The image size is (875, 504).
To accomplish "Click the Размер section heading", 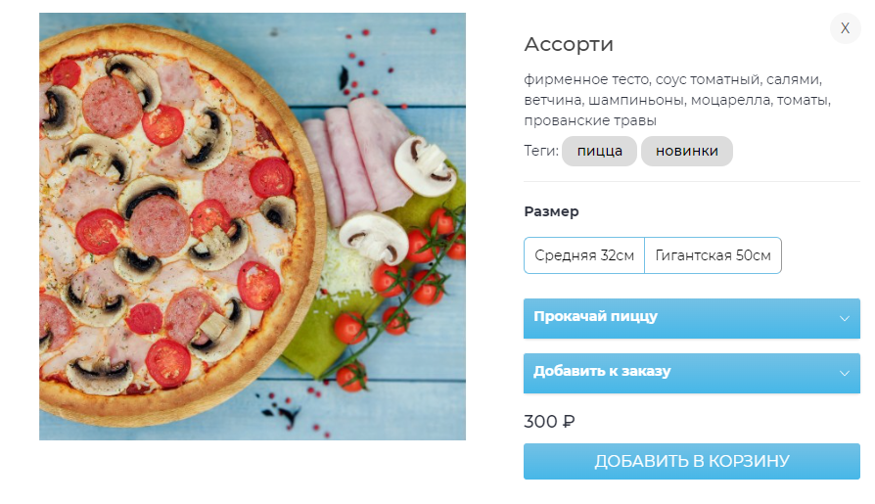I will 551,211.
